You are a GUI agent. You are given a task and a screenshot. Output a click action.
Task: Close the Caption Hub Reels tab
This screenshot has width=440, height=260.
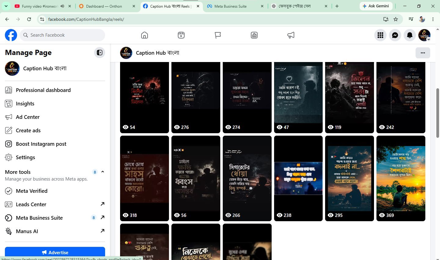pos(198,6)
